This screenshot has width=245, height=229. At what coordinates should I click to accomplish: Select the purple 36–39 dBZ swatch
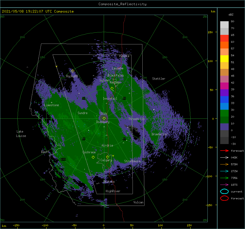coord(224,93)
